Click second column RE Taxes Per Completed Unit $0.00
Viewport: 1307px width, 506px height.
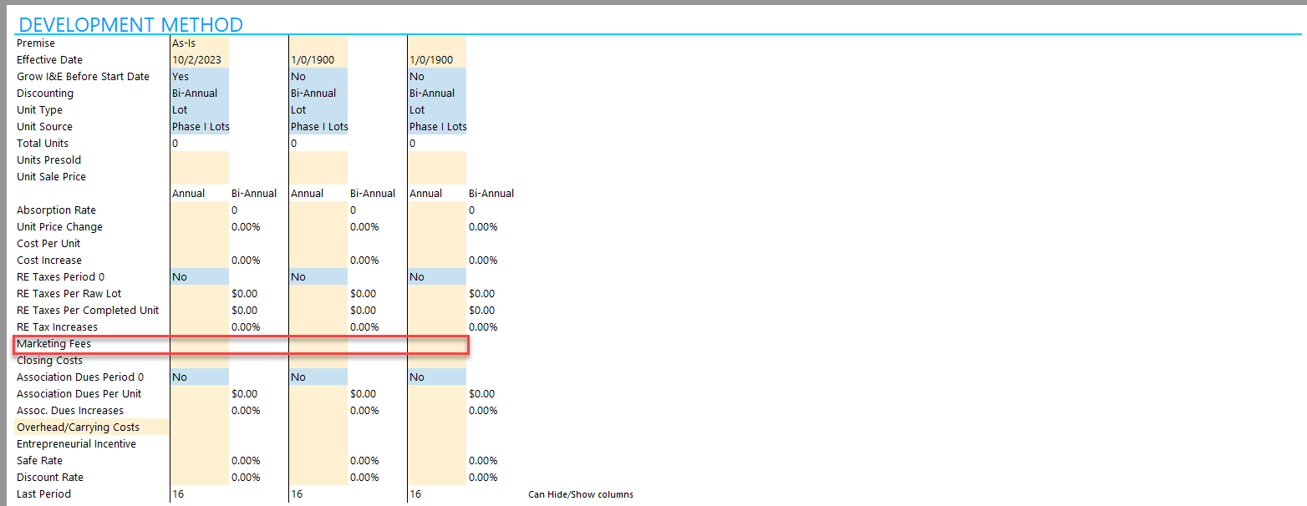tap(364, 310)
